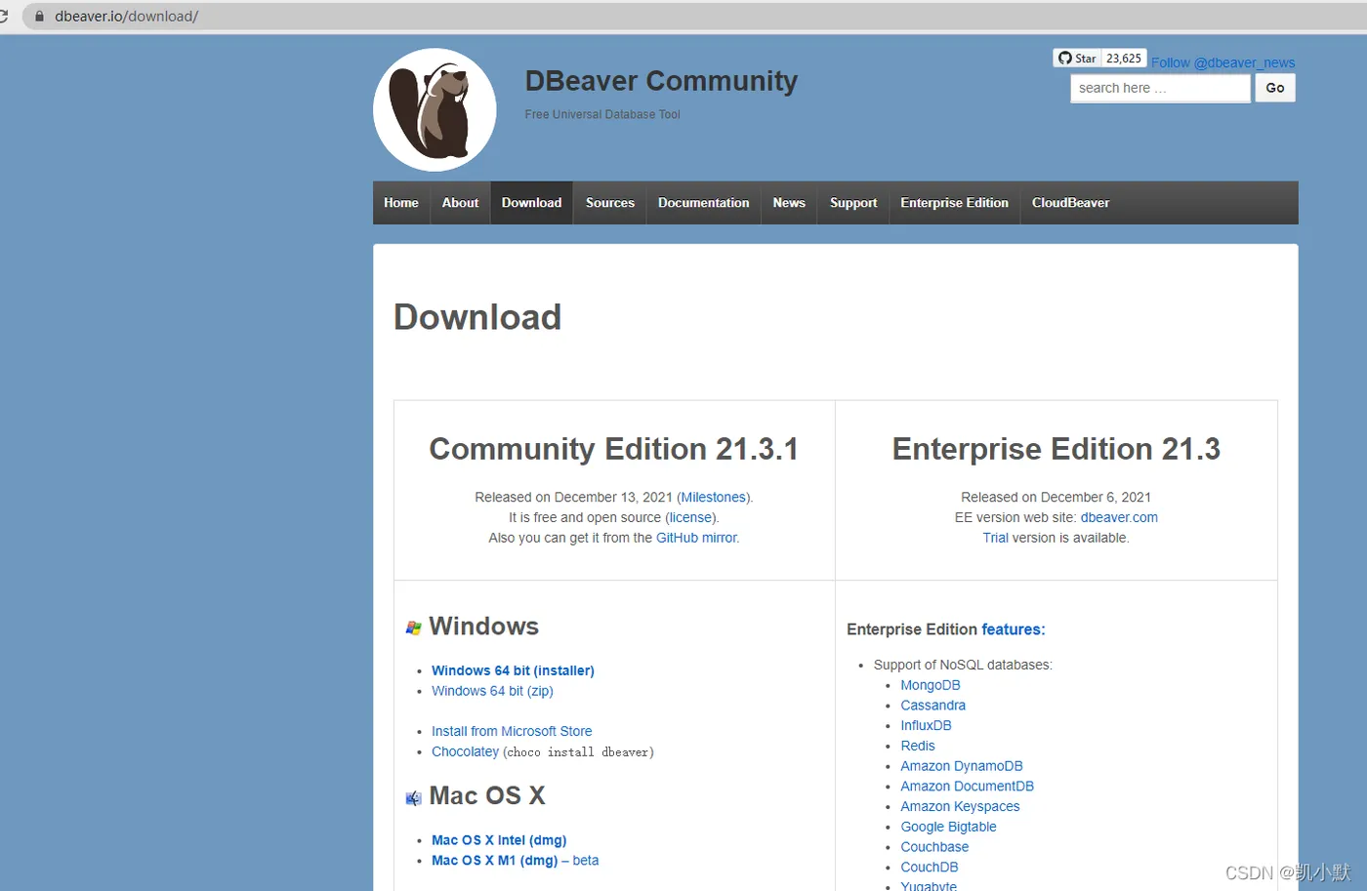This screenshot has width=1367, height=891.
Task: Open the InfluxDB link
Action: (x=926, y=726)
